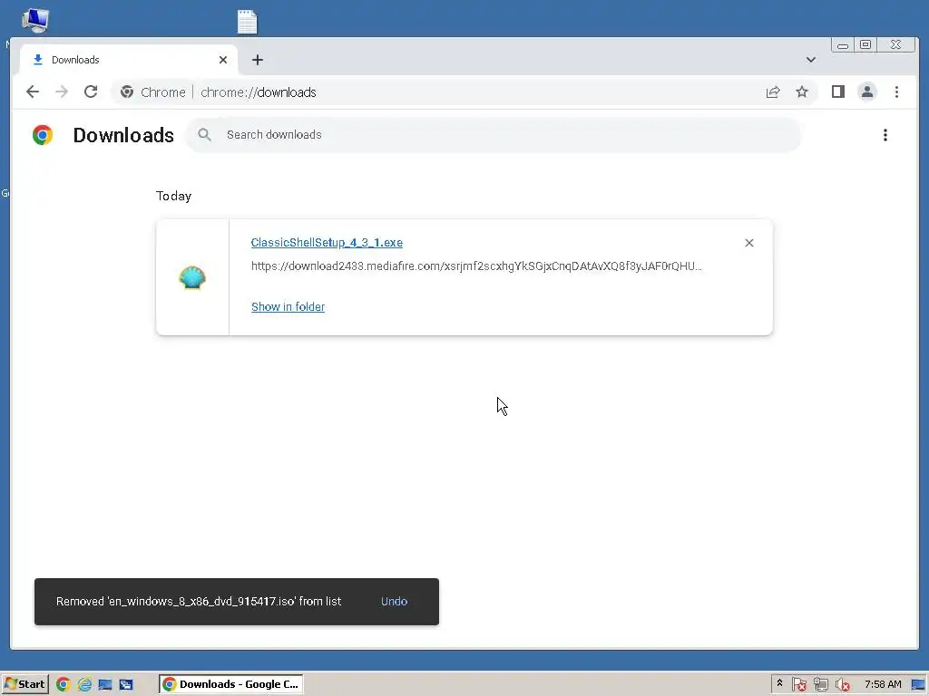
Task: Open the Downloads page more actions menu
Action: (x=885, y=135)
